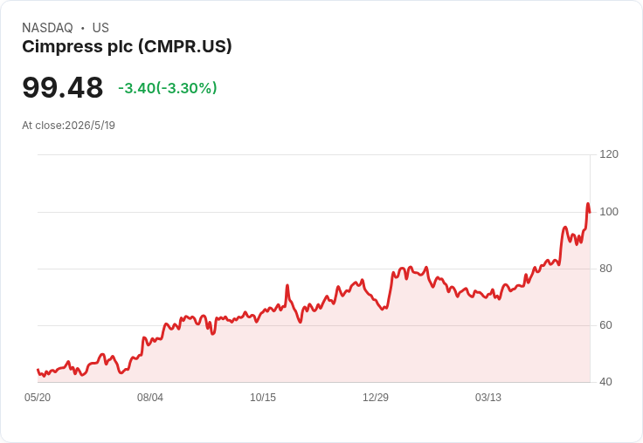Click the At close:2026/5/19 text
Viewport: 643px width, 443px height.
(x=68, y=126)
